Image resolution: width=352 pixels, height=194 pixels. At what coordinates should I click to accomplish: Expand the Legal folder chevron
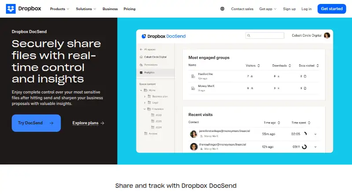click(x=145, y=103)
